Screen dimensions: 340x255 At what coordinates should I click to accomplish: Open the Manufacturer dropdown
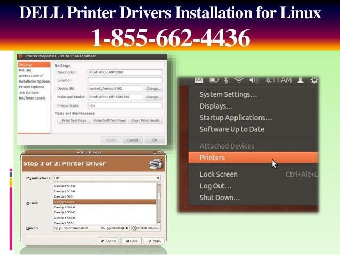(x=107, y=178)
